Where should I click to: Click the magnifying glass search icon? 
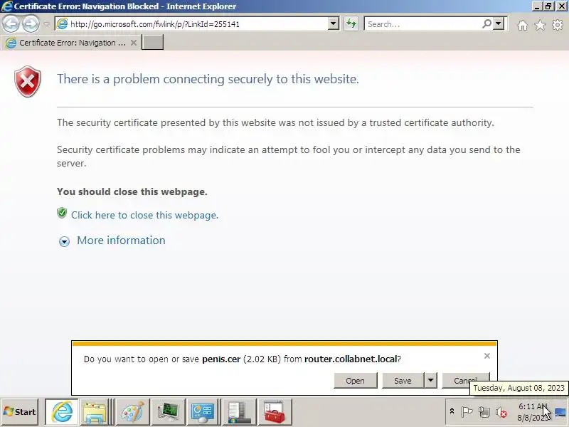point(486,24)
